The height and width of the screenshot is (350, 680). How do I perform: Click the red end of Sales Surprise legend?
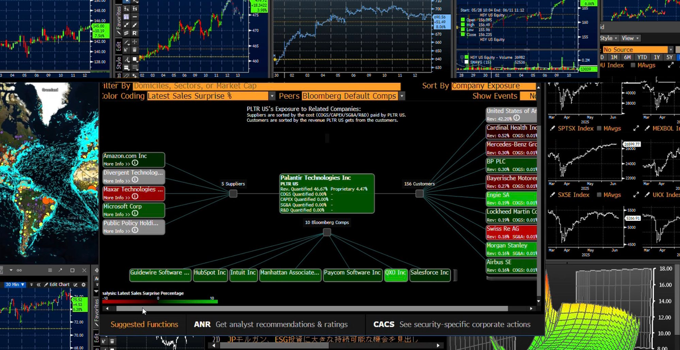[105, 301]
